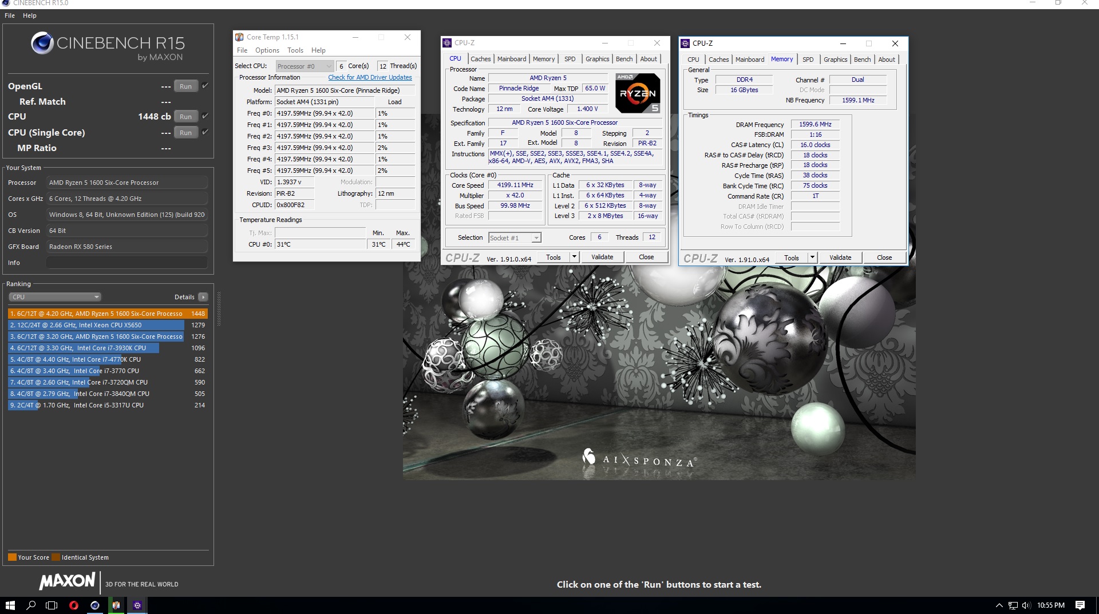Click the Cinema 4D Cinebench taskbar icon
The image size is (1099, 614).
95,605
